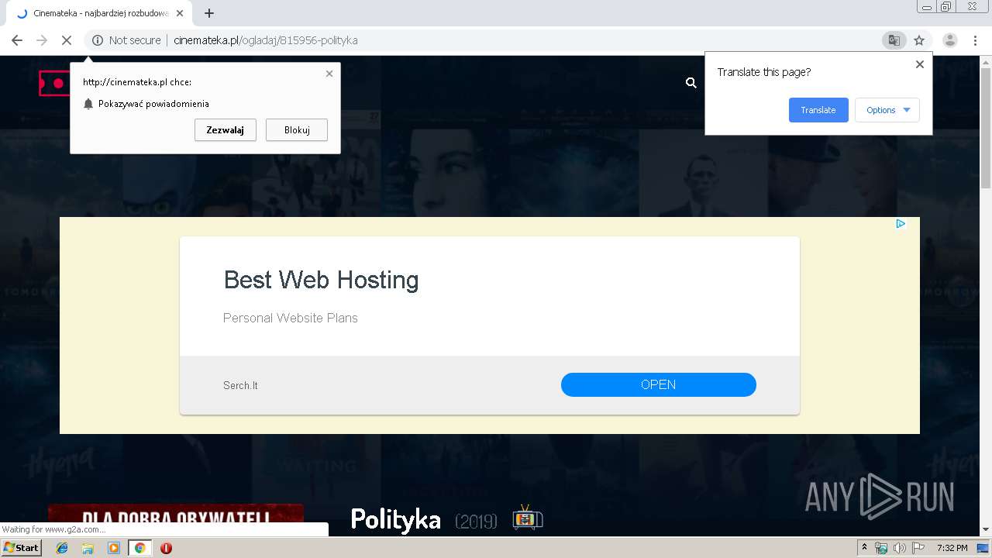Click the Serch.It advertiser label
992x558 pixels.
(x=240, y=385)
